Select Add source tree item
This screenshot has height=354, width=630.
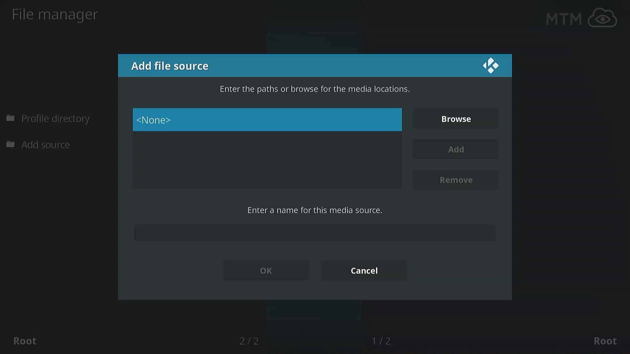click(45, 144)
